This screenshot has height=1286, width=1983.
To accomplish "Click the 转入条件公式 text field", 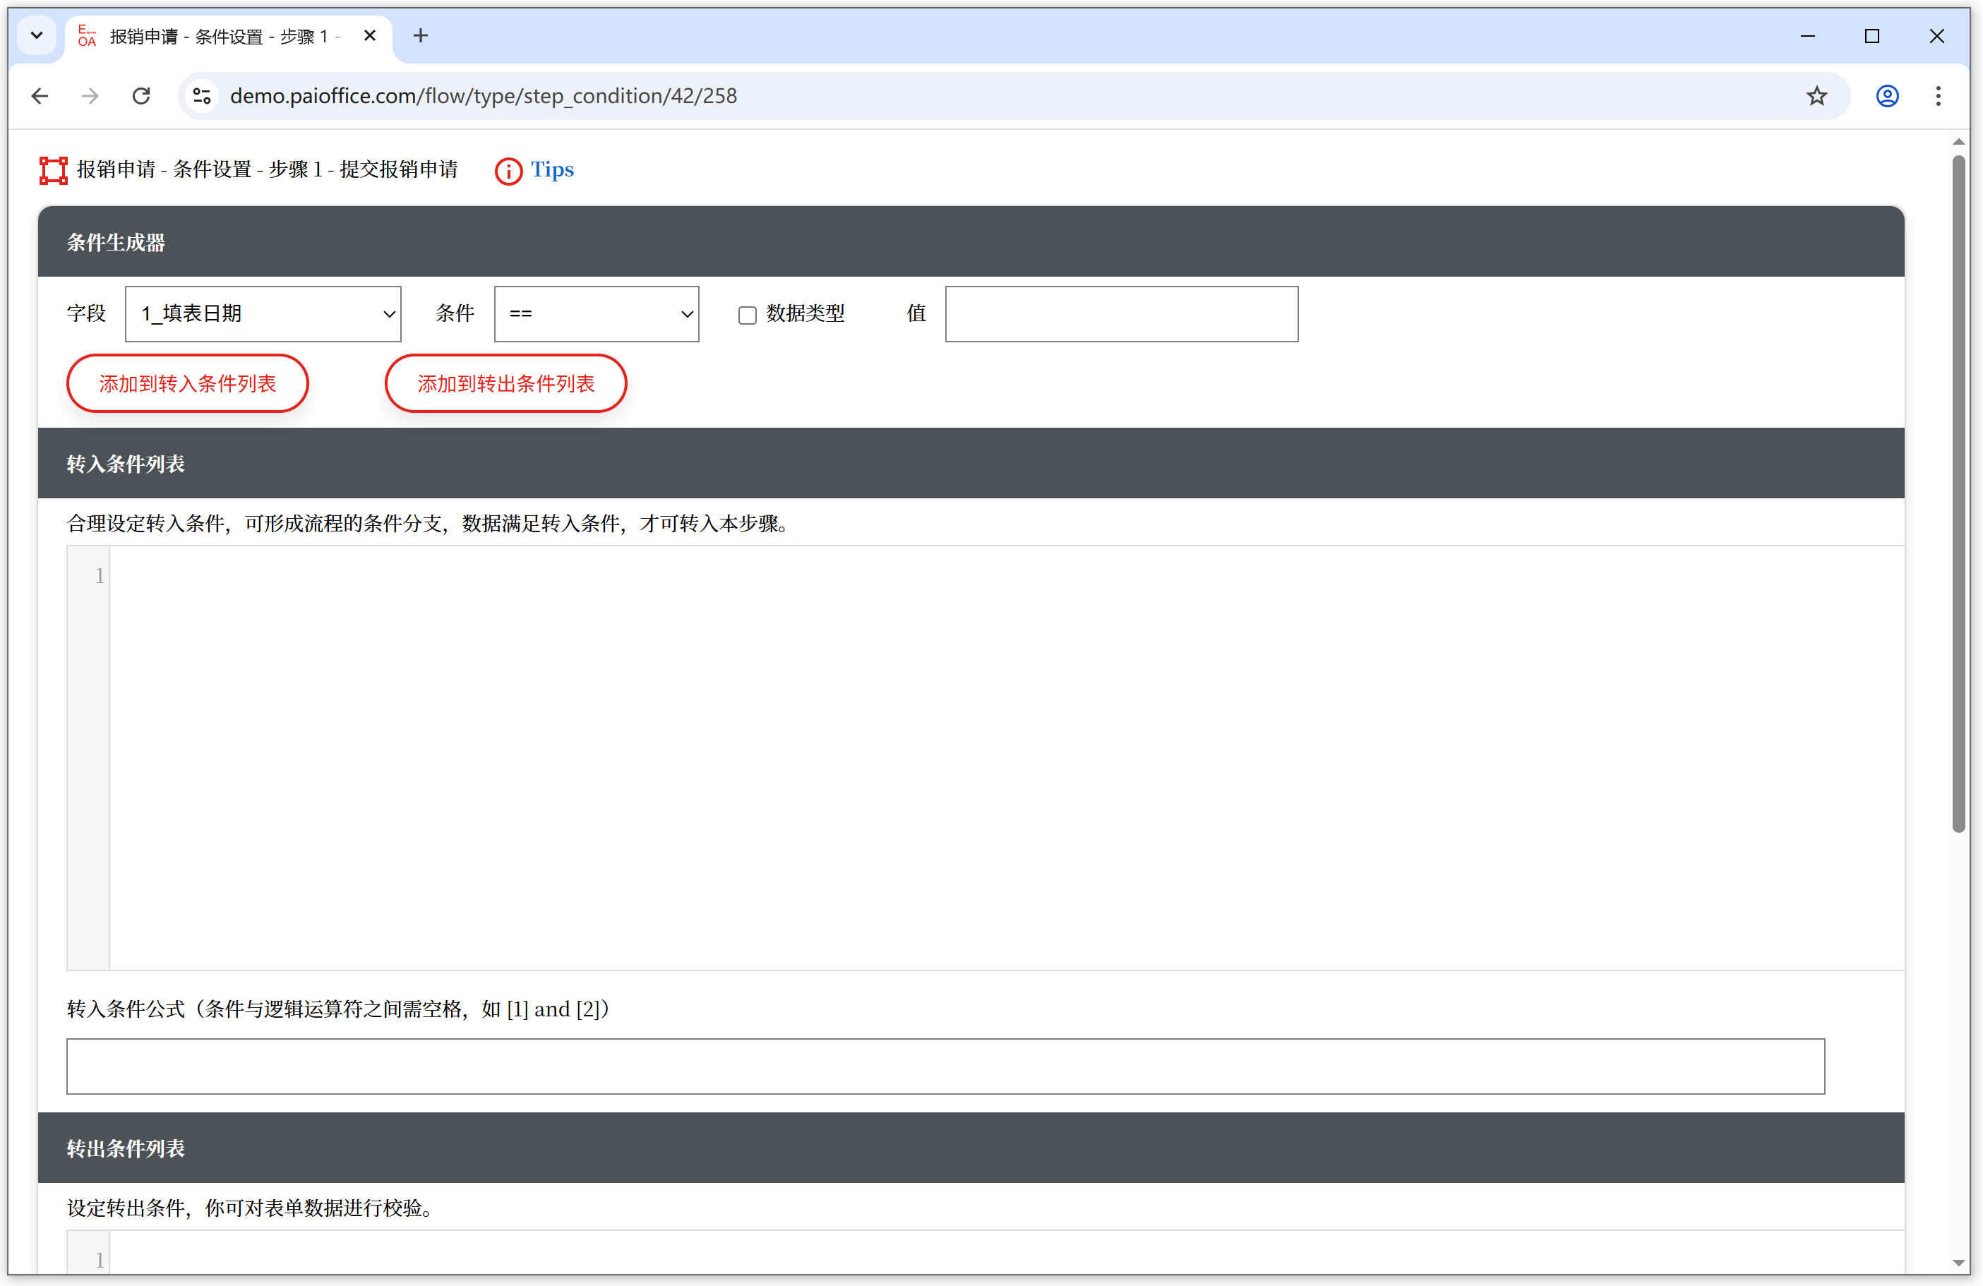I will click(945, 1066).
